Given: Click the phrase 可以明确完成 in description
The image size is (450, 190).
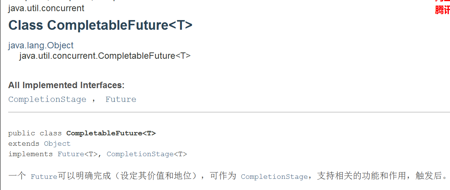Looking at the screenshot, I should [84, 176].
